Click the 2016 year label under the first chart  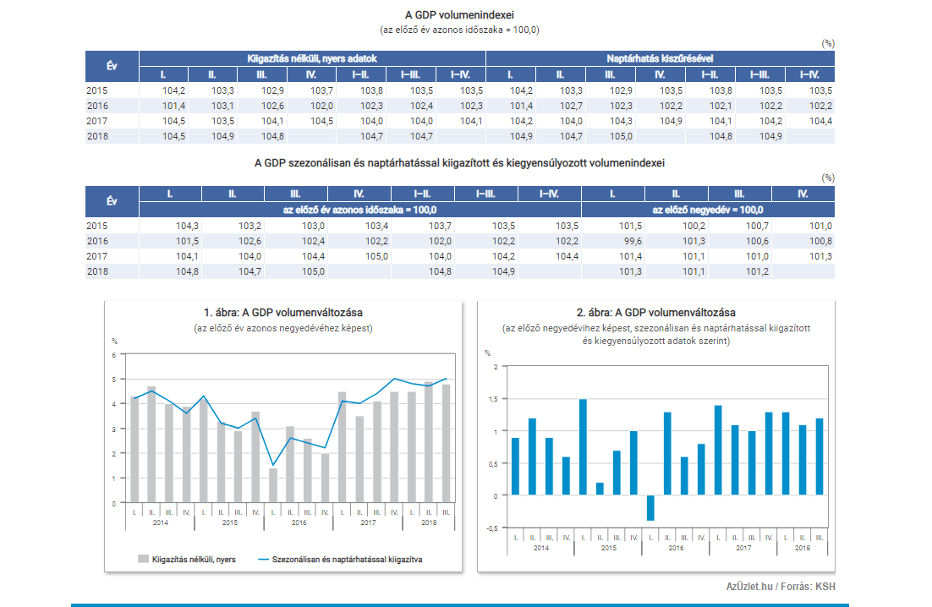coord(299,523)
